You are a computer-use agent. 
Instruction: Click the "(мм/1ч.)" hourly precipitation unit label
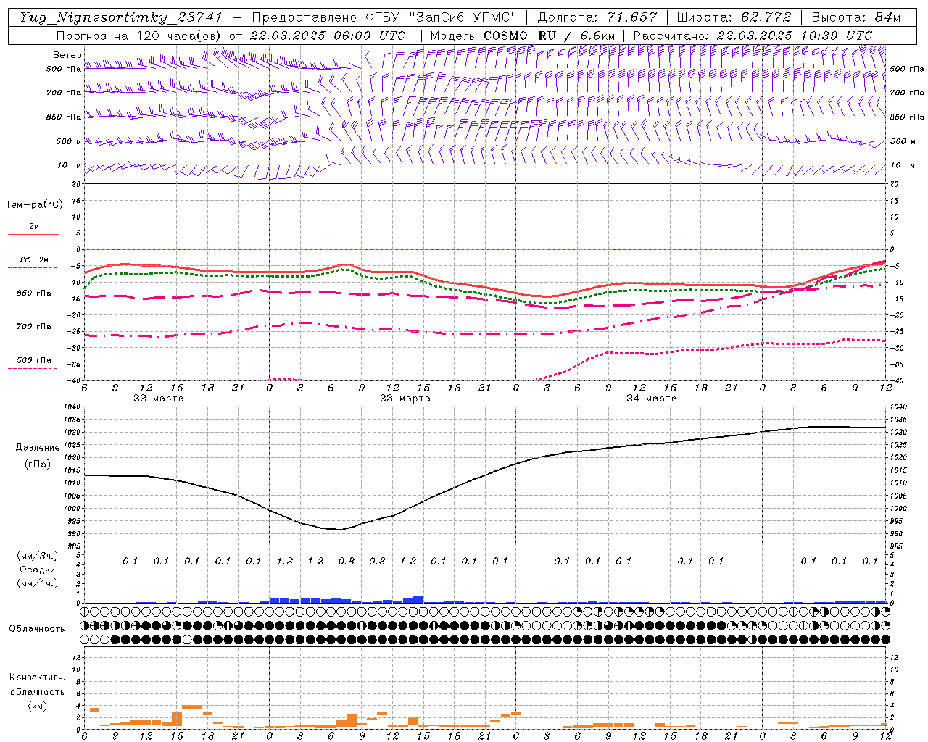38,583
